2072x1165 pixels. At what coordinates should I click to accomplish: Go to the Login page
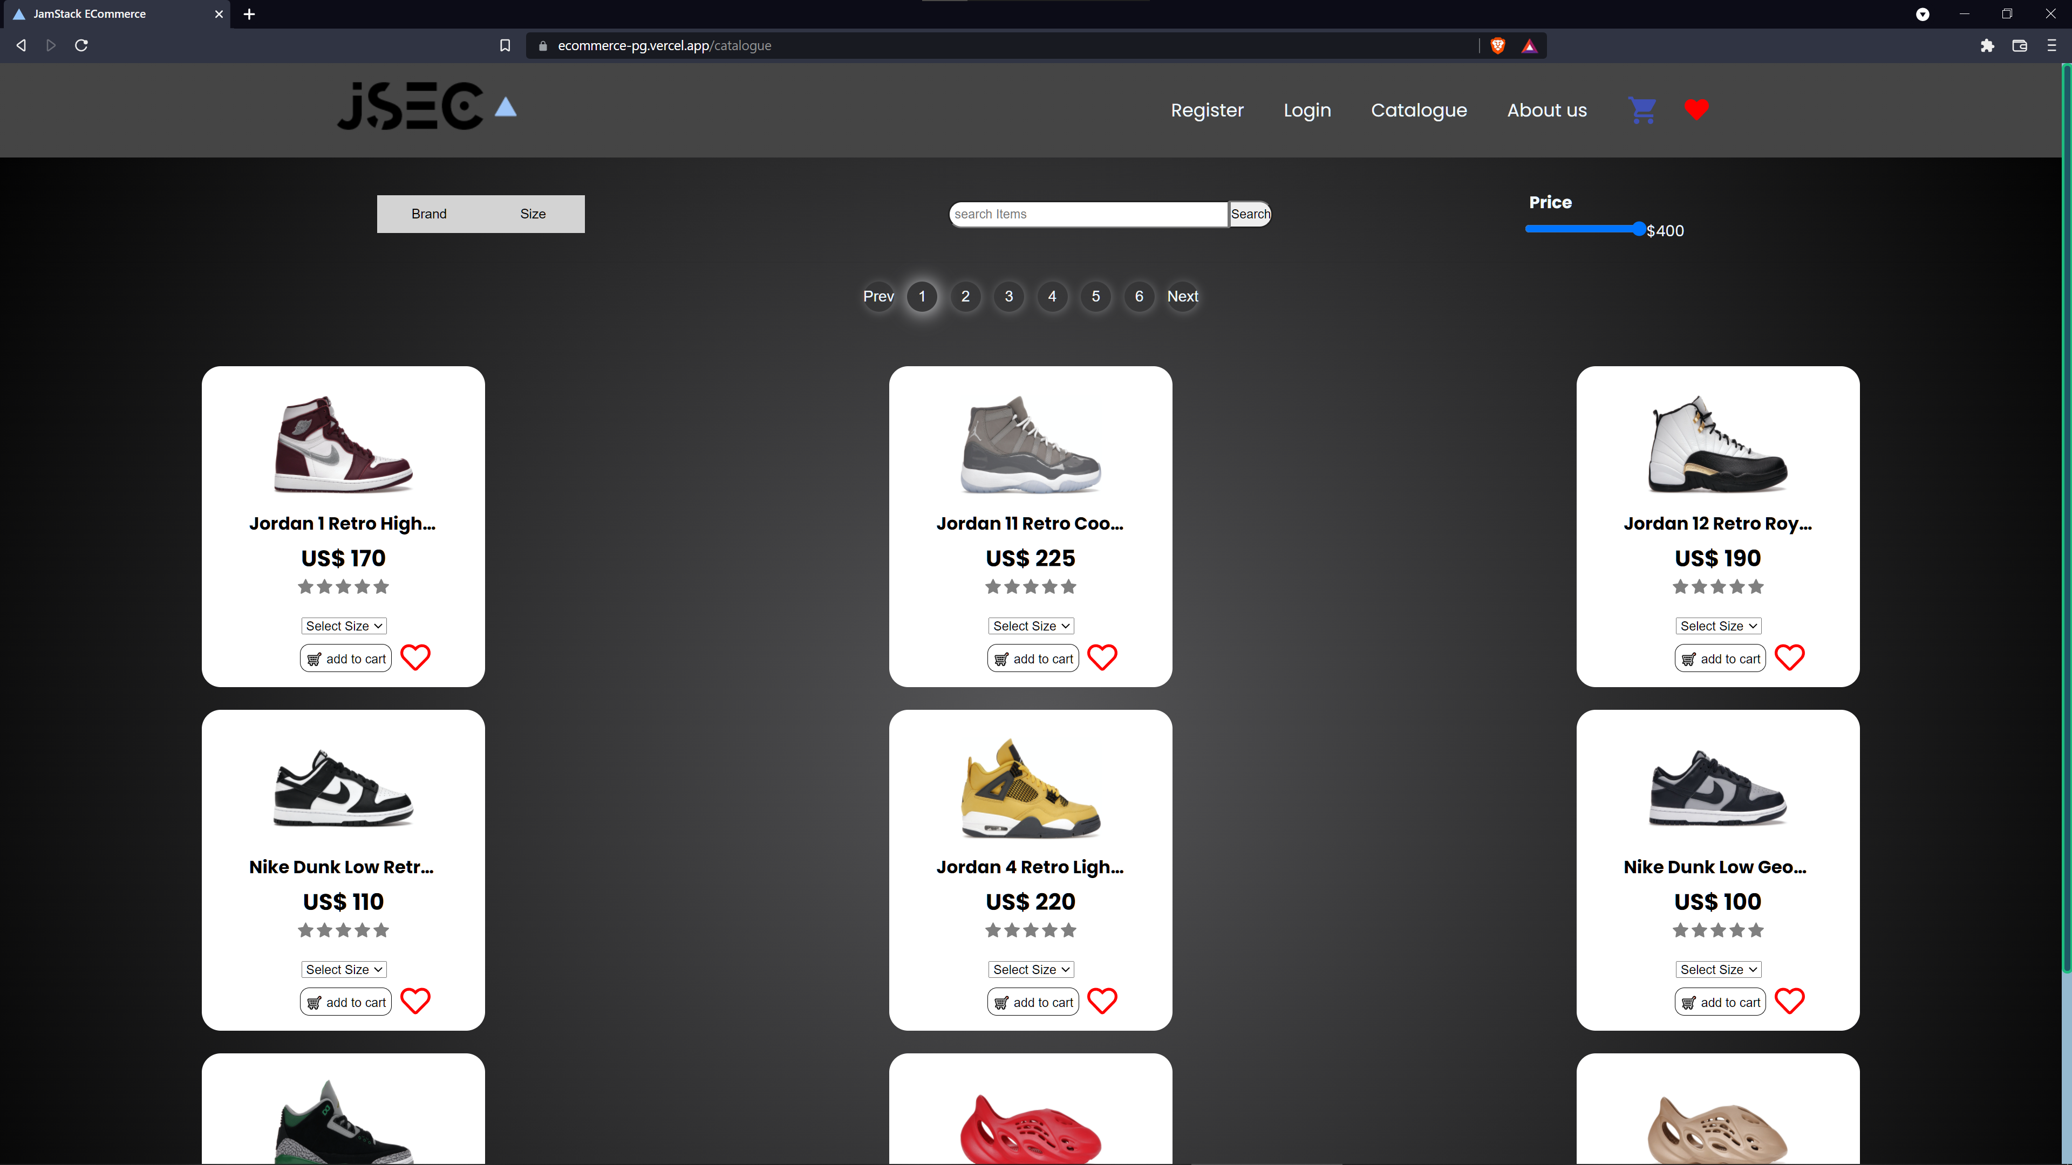coord(1307,110)
